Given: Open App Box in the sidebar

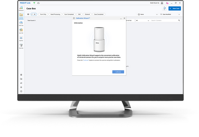Looking at the screenshot, I should tap(21, 39).
